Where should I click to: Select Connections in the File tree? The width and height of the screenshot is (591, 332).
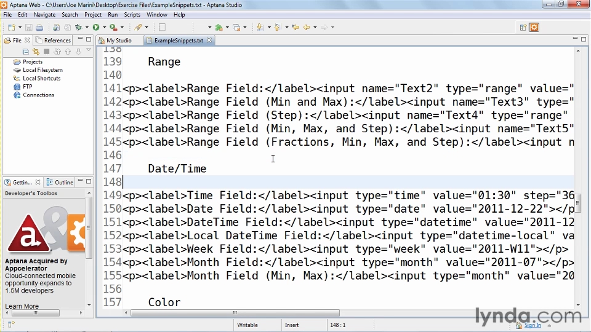coord(38,95)
